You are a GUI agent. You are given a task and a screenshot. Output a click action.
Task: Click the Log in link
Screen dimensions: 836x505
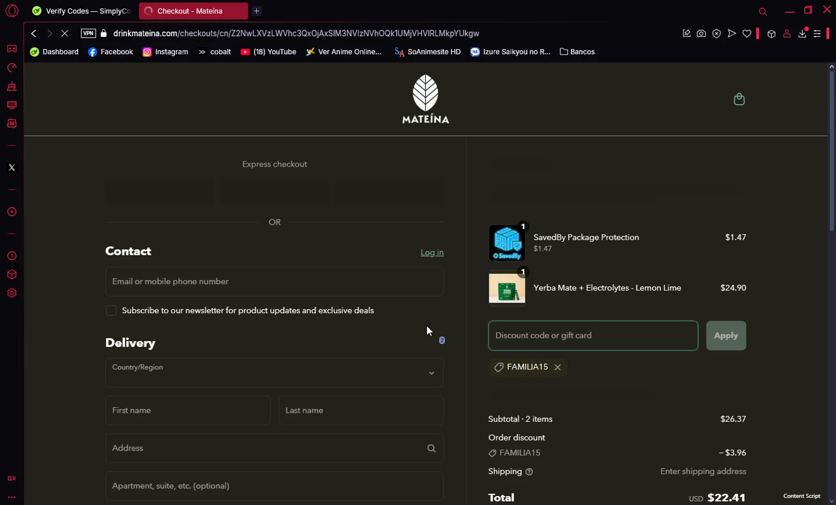click(432, 252)
